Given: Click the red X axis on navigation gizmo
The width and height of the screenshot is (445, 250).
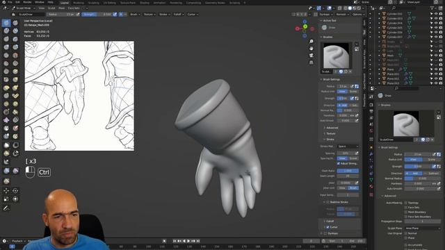Looking at the screenshot, I should pyautogui.click(x=298, y=28).
